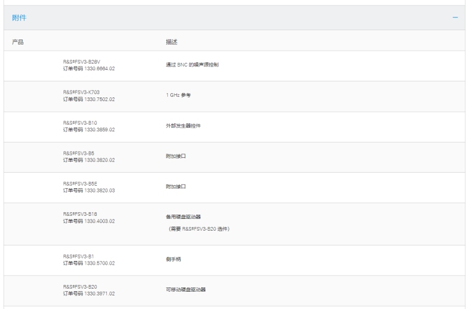Image resolution: width=469 pixels, height=309 pixels.
Task: Click the 备用硬盘驱动器 description
Action: [175, 217]
